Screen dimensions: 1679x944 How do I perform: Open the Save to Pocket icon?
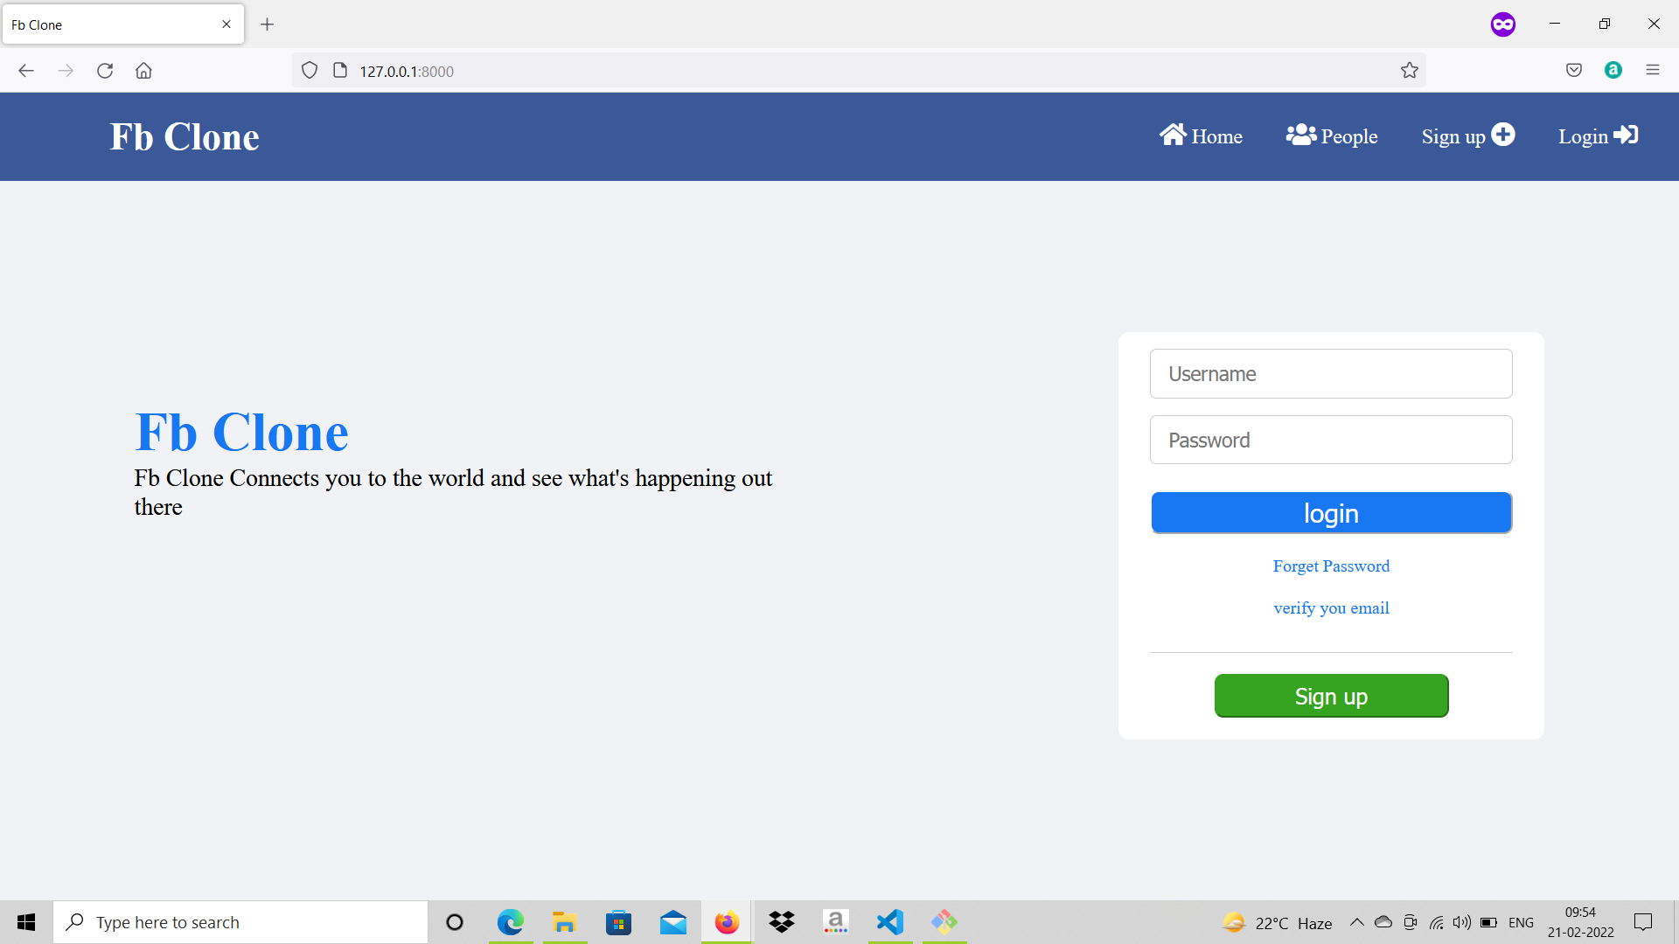(1574, 71)
